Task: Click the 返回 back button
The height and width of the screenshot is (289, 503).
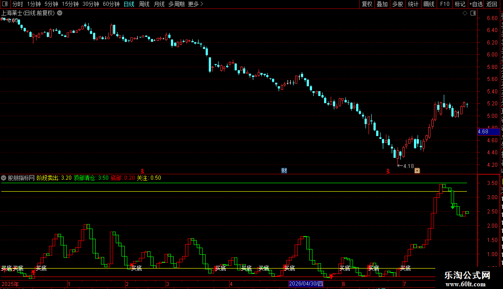Action: point(492,4)
